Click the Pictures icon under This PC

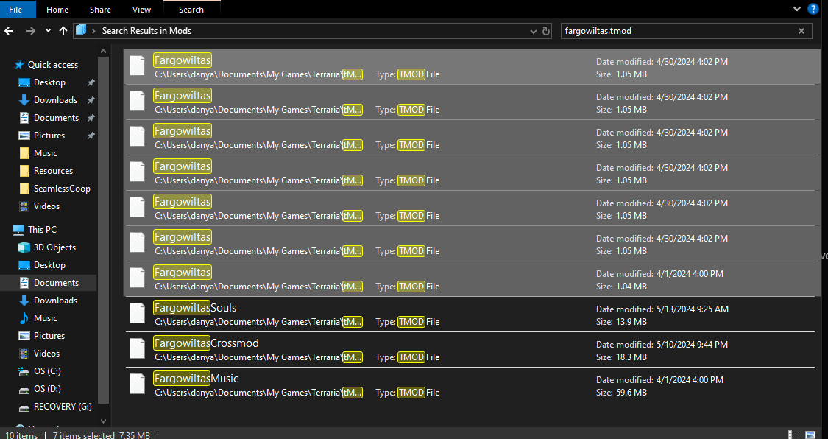(x=24, y=335)
